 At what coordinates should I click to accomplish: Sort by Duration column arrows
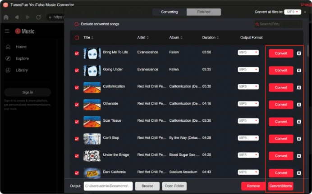[218, 37]
